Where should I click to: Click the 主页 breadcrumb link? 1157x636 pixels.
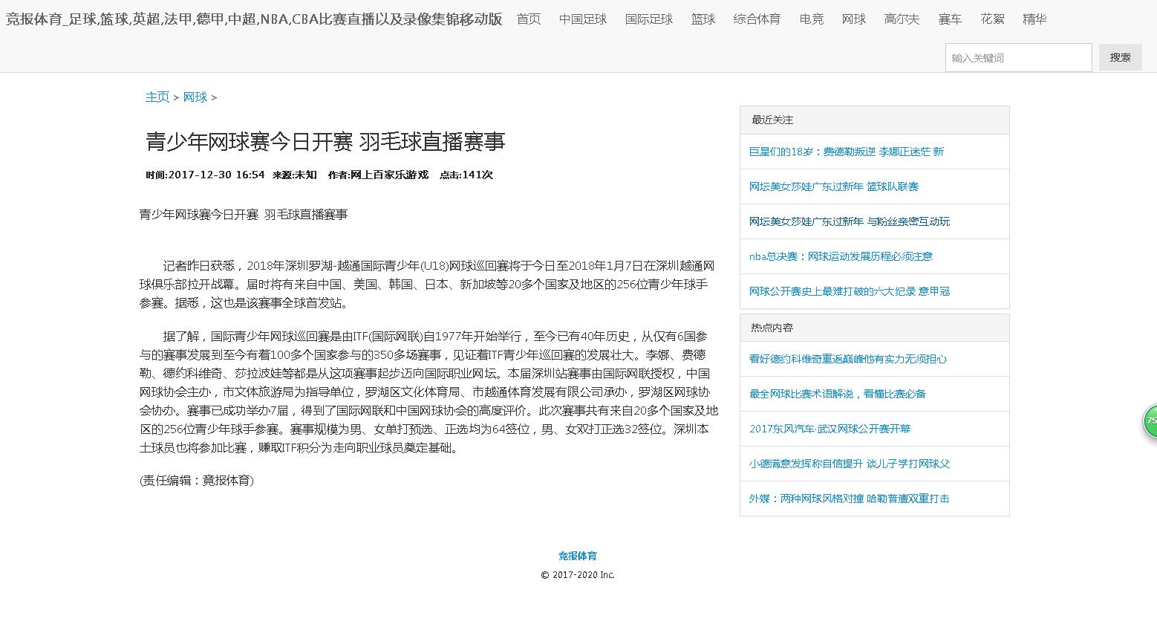pyautogui.click(x=157, y=97)
